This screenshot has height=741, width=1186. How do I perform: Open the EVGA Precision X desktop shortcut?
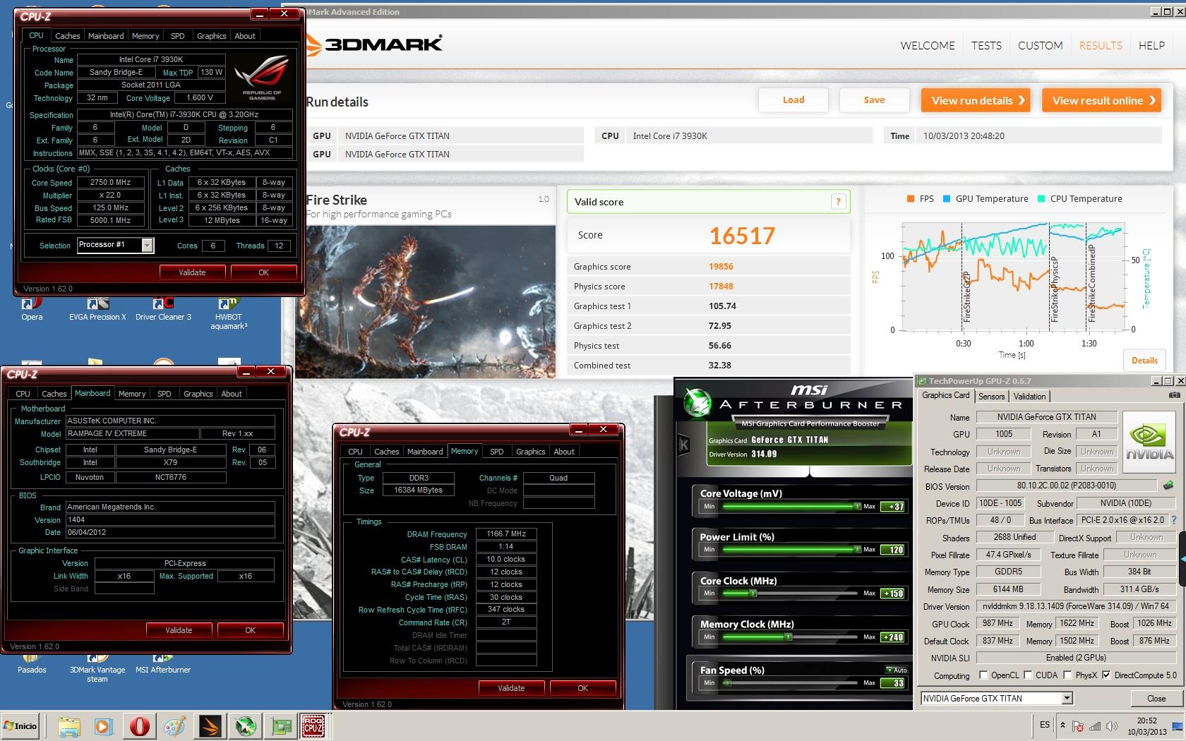tap(97, 309)
